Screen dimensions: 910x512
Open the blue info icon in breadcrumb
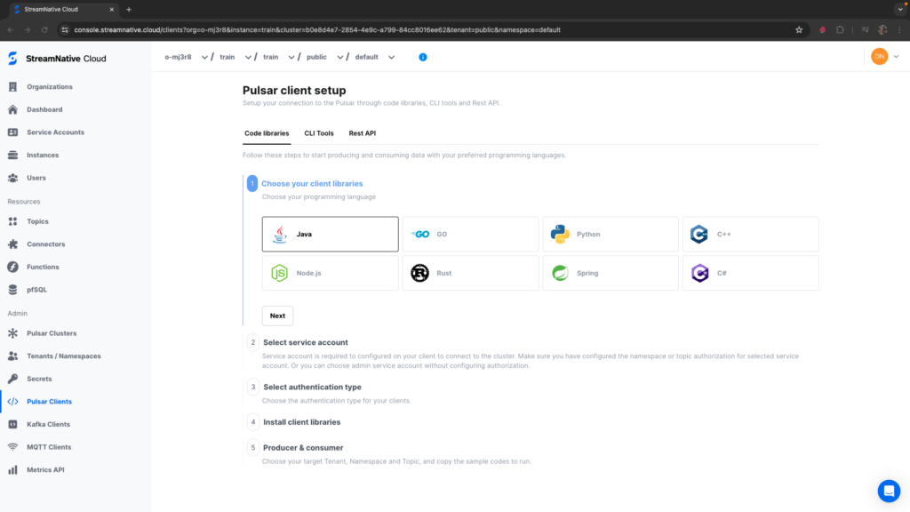[x=422, y=57]
